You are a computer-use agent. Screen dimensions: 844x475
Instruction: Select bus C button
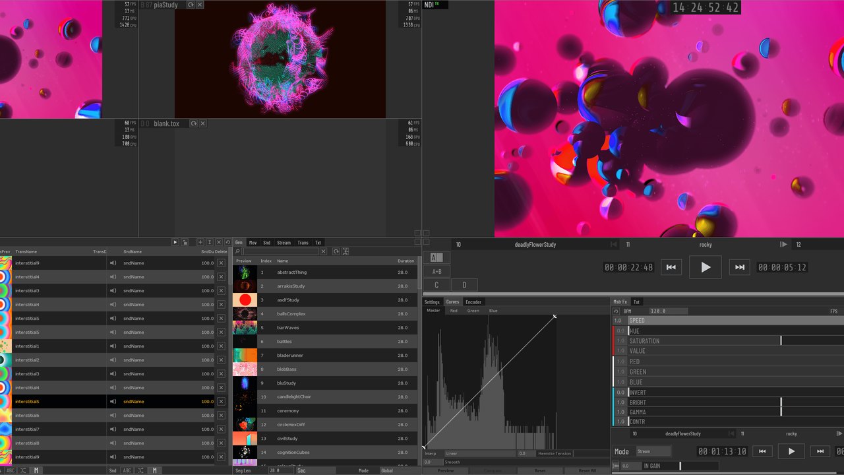coord(437,285)
